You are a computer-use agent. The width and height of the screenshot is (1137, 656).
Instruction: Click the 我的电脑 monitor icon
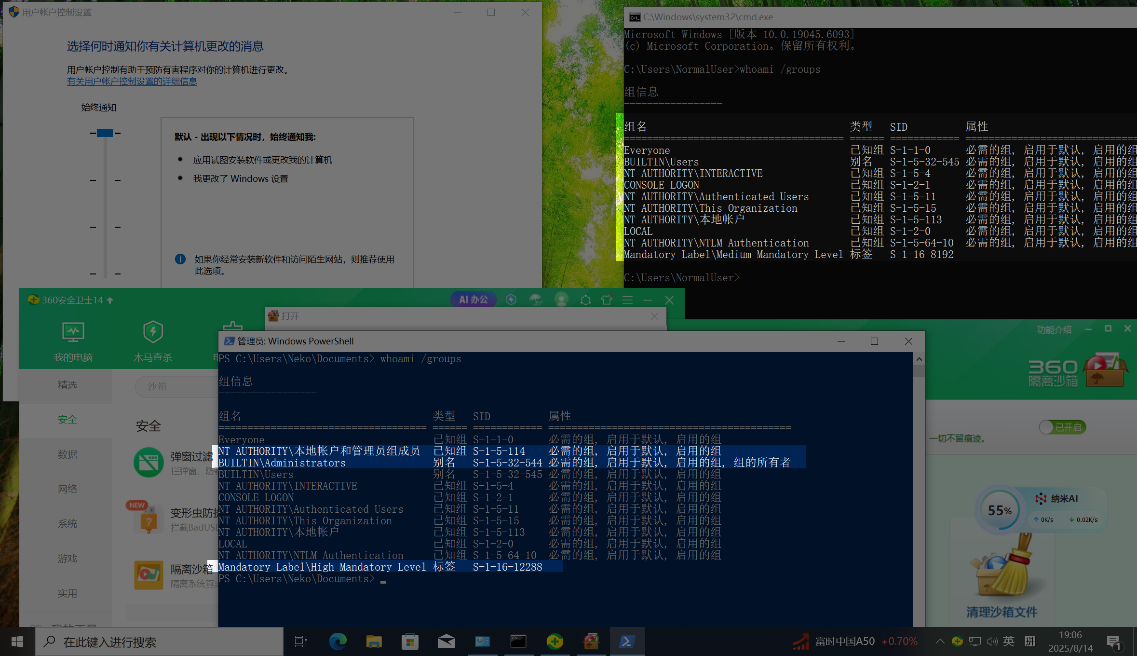point(73,332)
